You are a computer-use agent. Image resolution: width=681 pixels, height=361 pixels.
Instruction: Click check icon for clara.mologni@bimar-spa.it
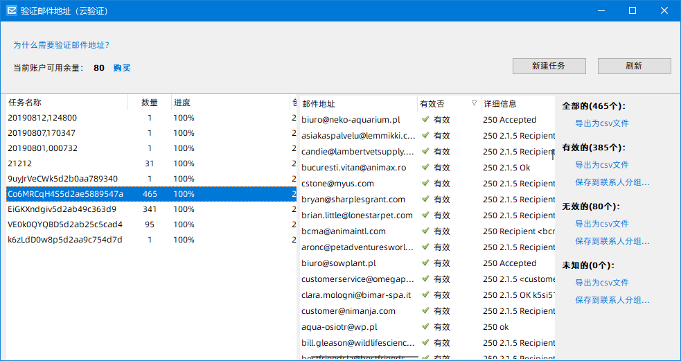(425, 294)
